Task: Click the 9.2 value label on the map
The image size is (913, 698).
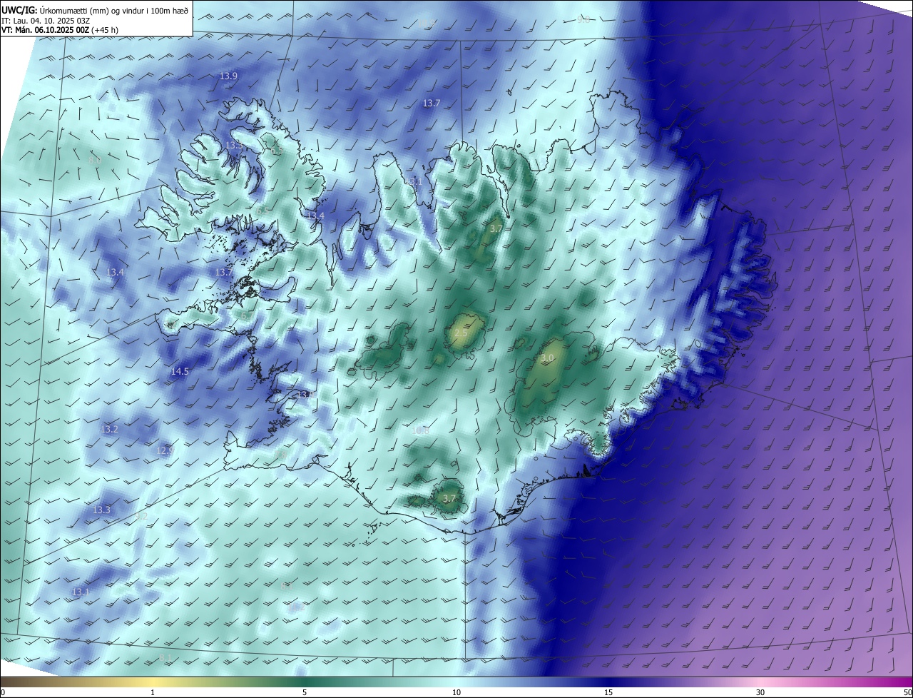Action: click(141, 515)
